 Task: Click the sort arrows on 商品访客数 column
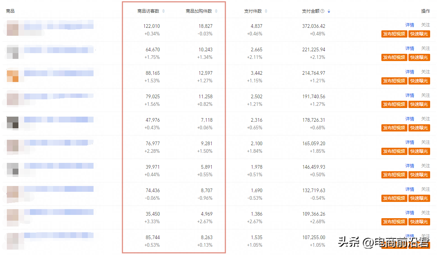coord(164,11)
